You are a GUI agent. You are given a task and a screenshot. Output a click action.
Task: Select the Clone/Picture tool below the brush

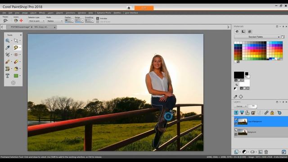pos(7,69)
